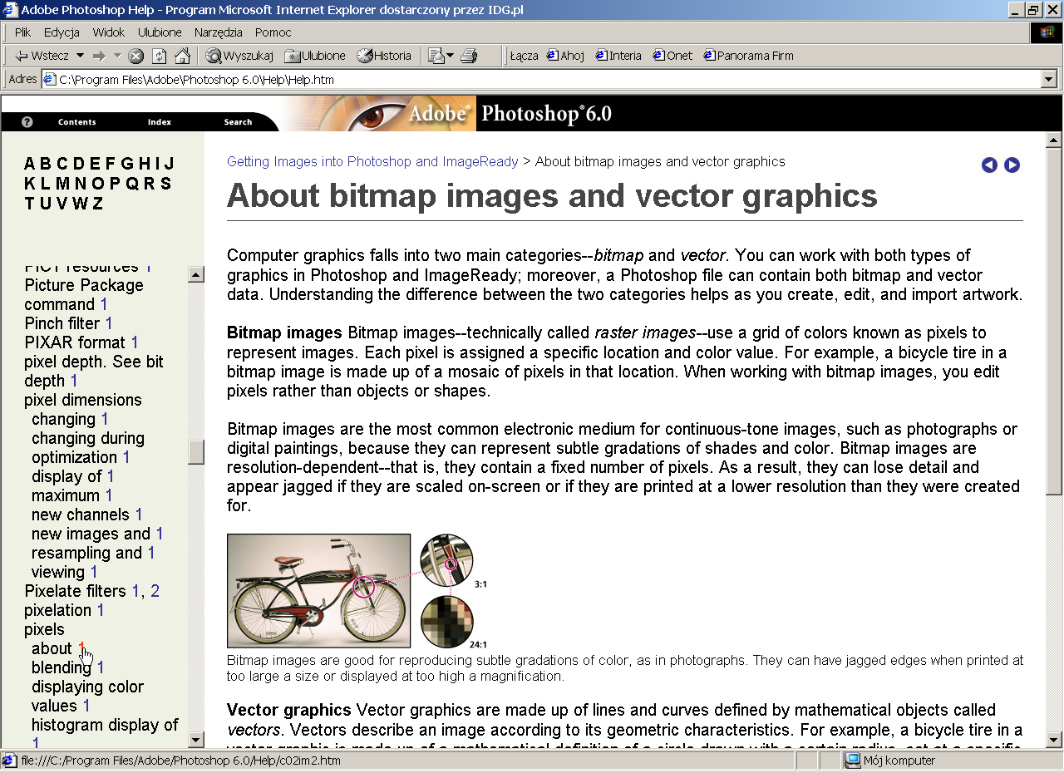This screenshot has height=773, width=1064.
Task: Open link 1 for PIXAR format
Action: [x=135, y=342]
